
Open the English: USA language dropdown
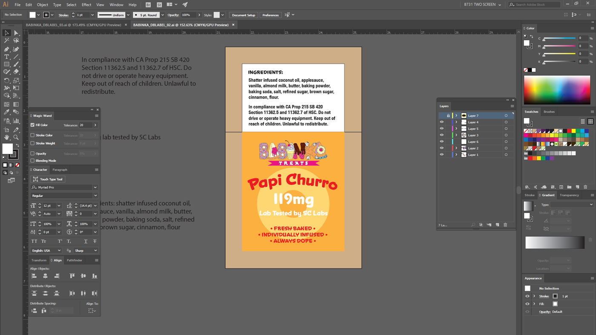pos(46,250)
